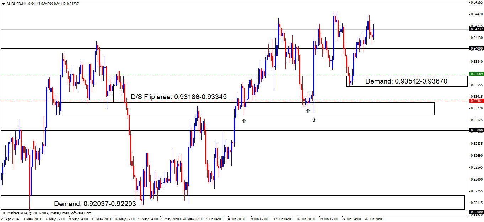Click the 0.93270 price scale value
The image size is (484, 222).
click(477, 108)
